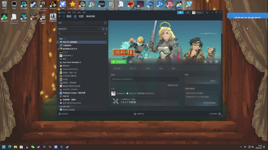Open Poly TD game settings gear

pos(205,62)
